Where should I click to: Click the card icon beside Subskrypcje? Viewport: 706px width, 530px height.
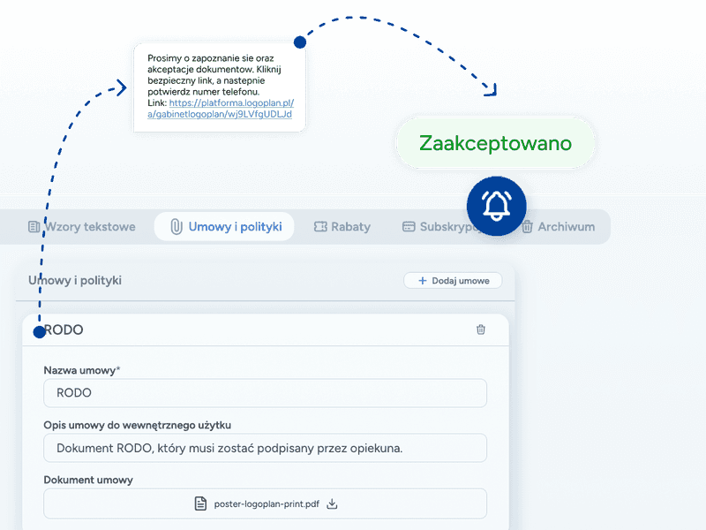coord(407,226)
